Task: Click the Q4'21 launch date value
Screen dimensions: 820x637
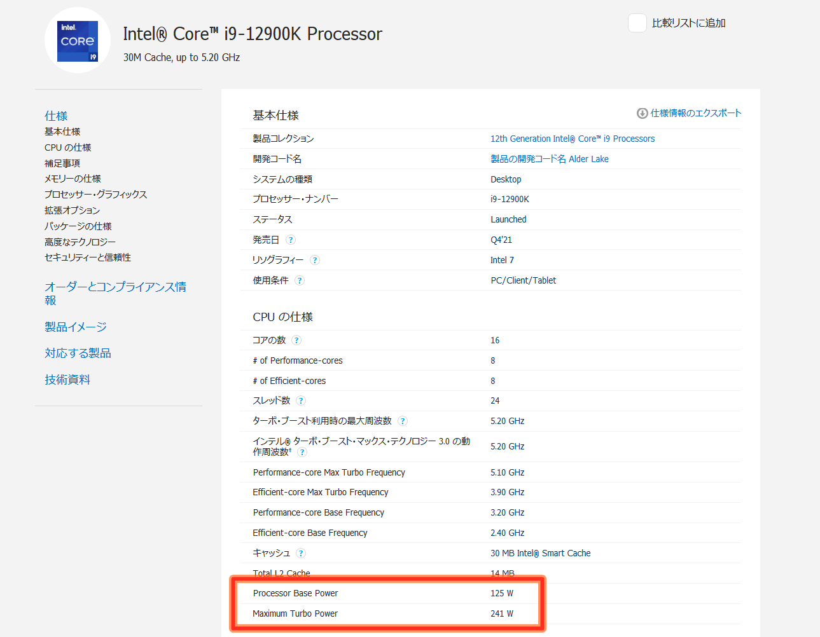Action: [501, 240]
